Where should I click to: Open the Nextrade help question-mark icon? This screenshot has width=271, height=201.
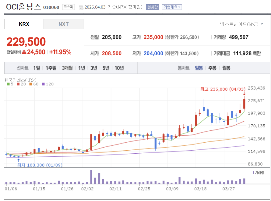[262, 24]
